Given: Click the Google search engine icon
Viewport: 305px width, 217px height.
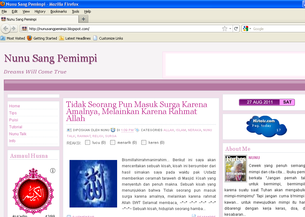Looking at the screenshot, I should (245, 29).
